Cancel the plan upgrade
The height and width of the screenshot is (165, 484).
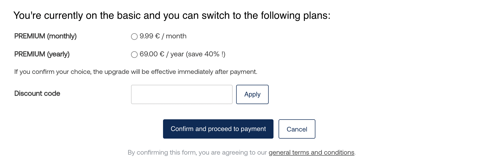(297, 129)
